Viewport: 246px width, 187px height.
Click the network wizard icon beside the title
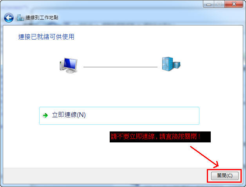(20, 18)
